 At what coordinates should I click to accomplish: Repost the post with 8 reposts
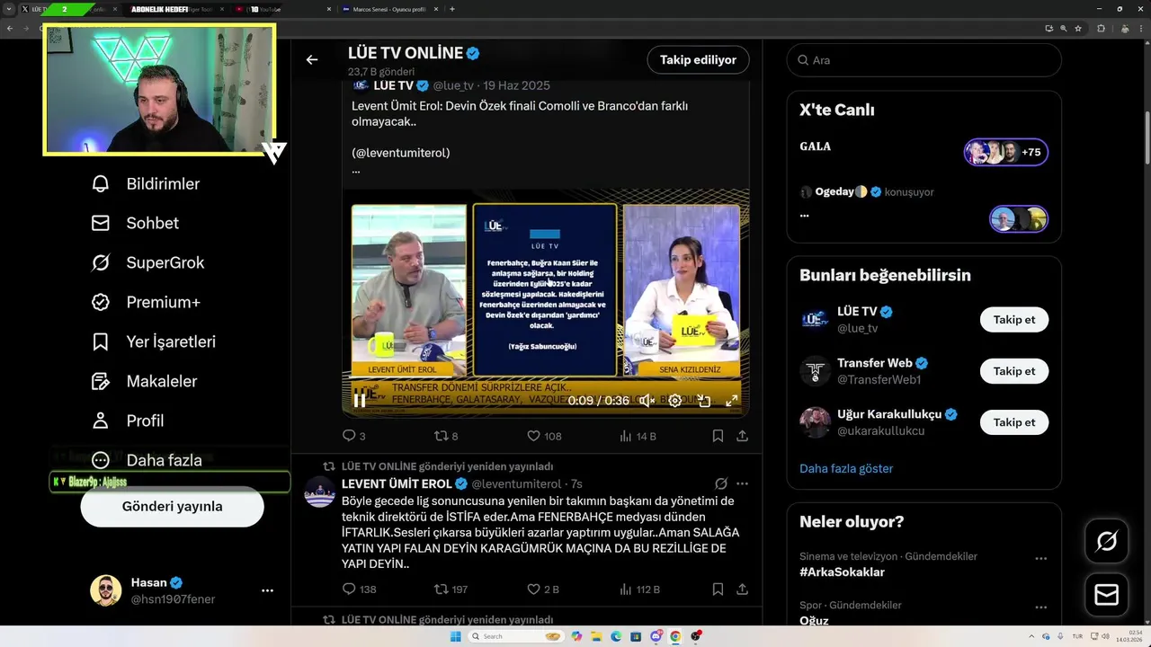coord(446,437)
